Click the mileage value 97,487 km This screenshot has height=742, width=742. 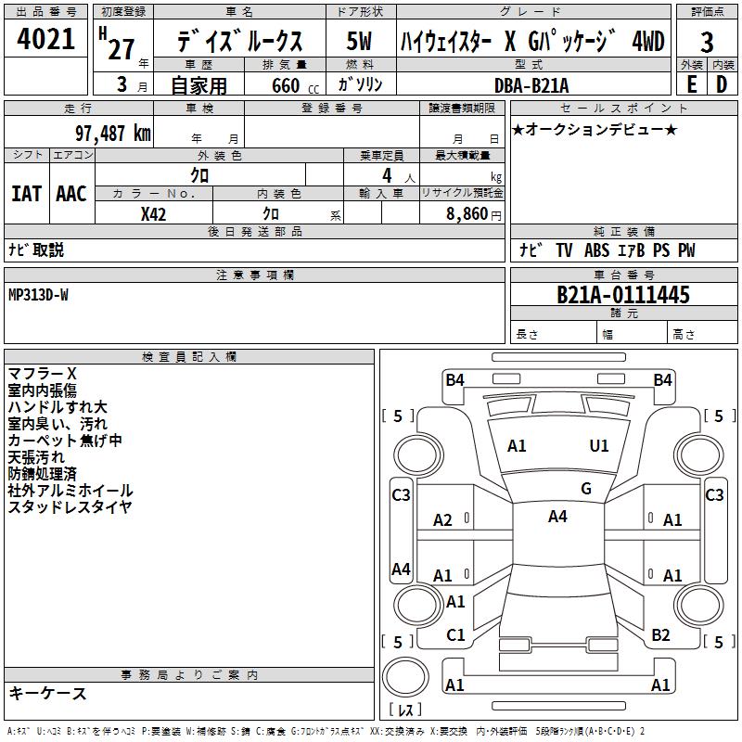point(112,134)
